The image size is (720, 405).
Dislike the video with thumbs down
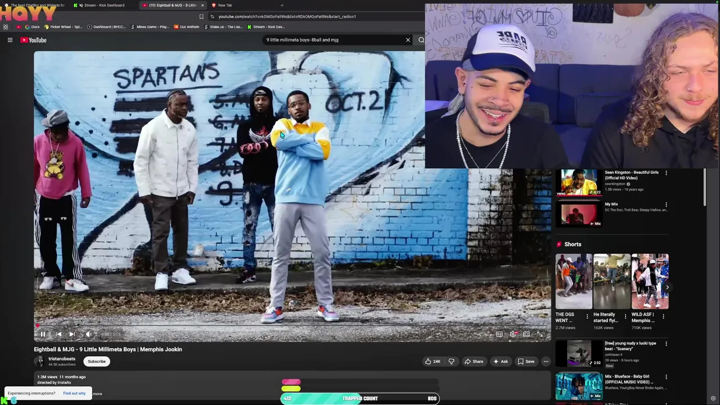point(451,361)
